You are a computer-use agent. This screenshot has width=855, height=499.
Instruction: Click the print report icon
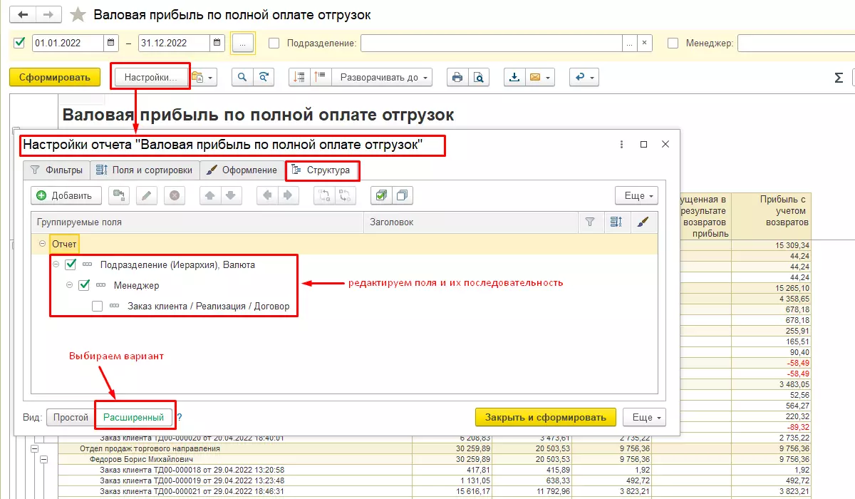pos(457,77)
